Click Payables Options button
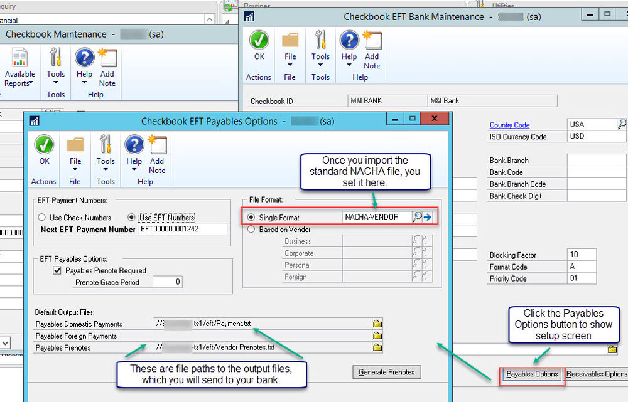This screenshot has width=628, height=402. pyautogui.click(x=532, y=374)
